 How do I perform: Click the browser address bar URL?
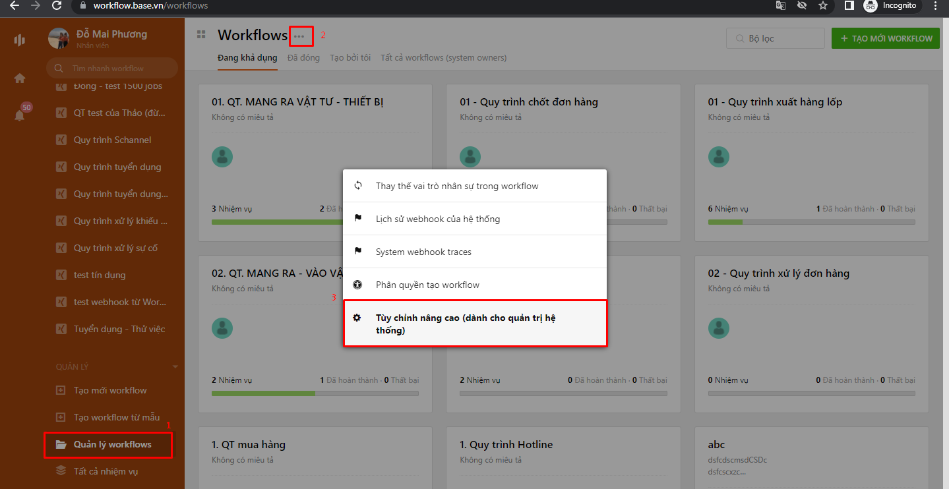point(150,5)
